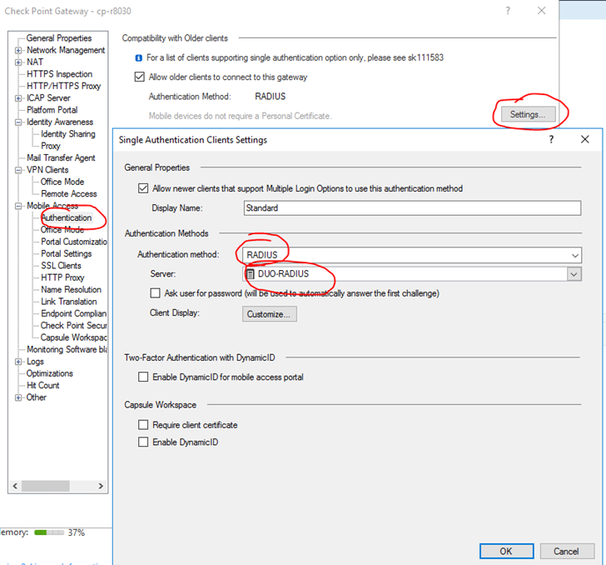Click the Display Name input field
Screen dimensions: 606x565
(412, 207)
